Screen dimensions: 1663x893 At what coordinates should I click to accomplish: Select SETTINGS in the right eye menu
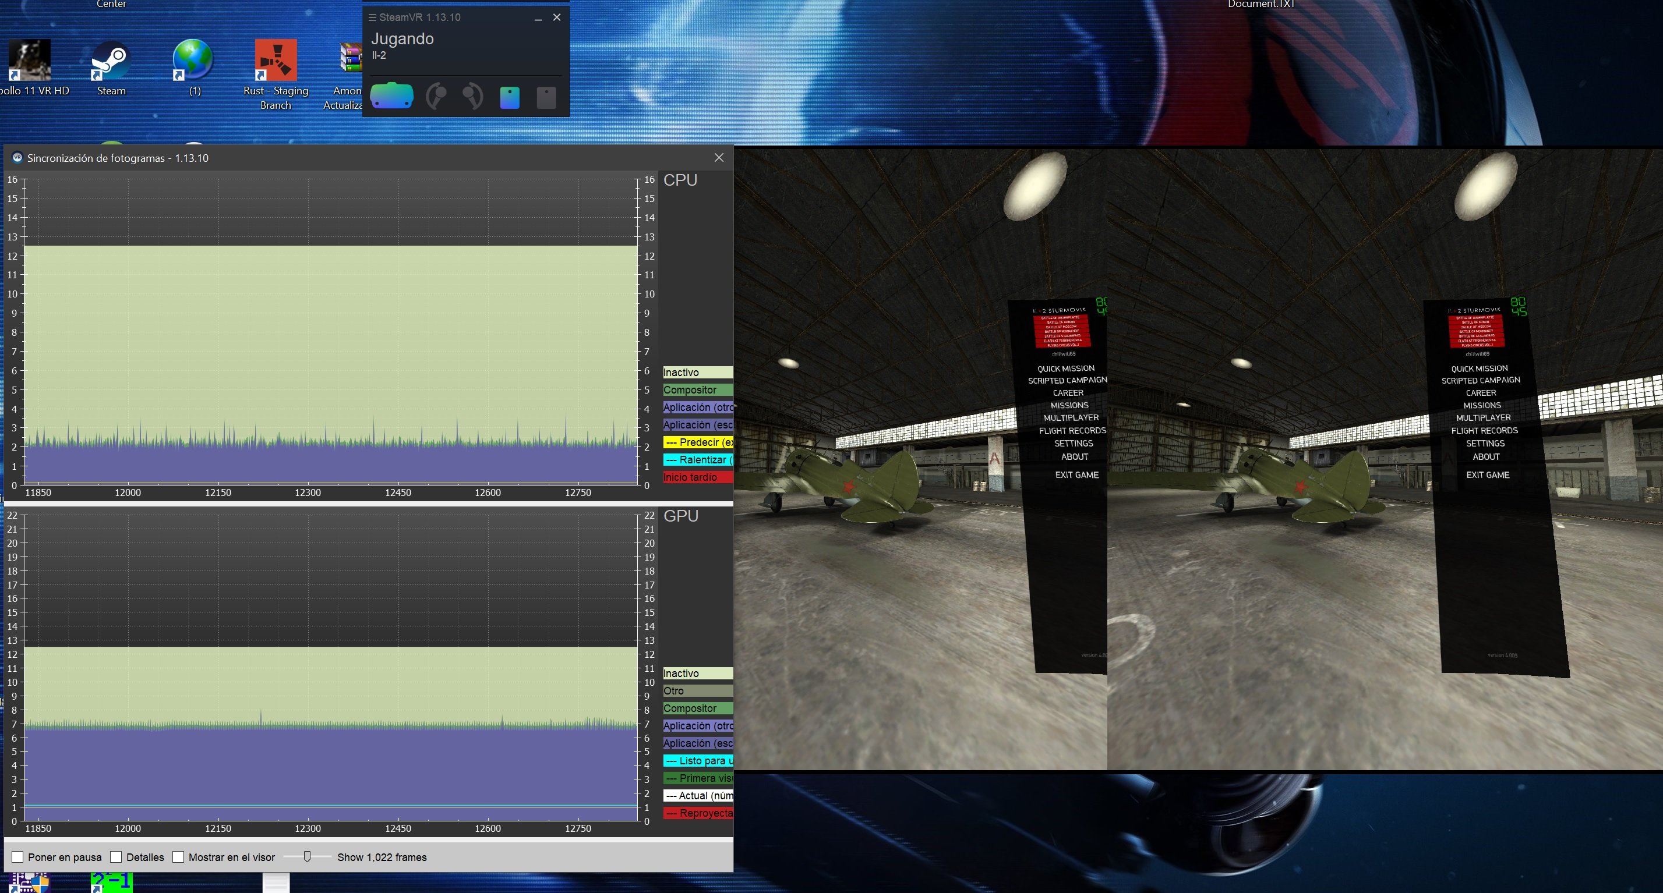pyautogui.click(x=1485, y=443)
